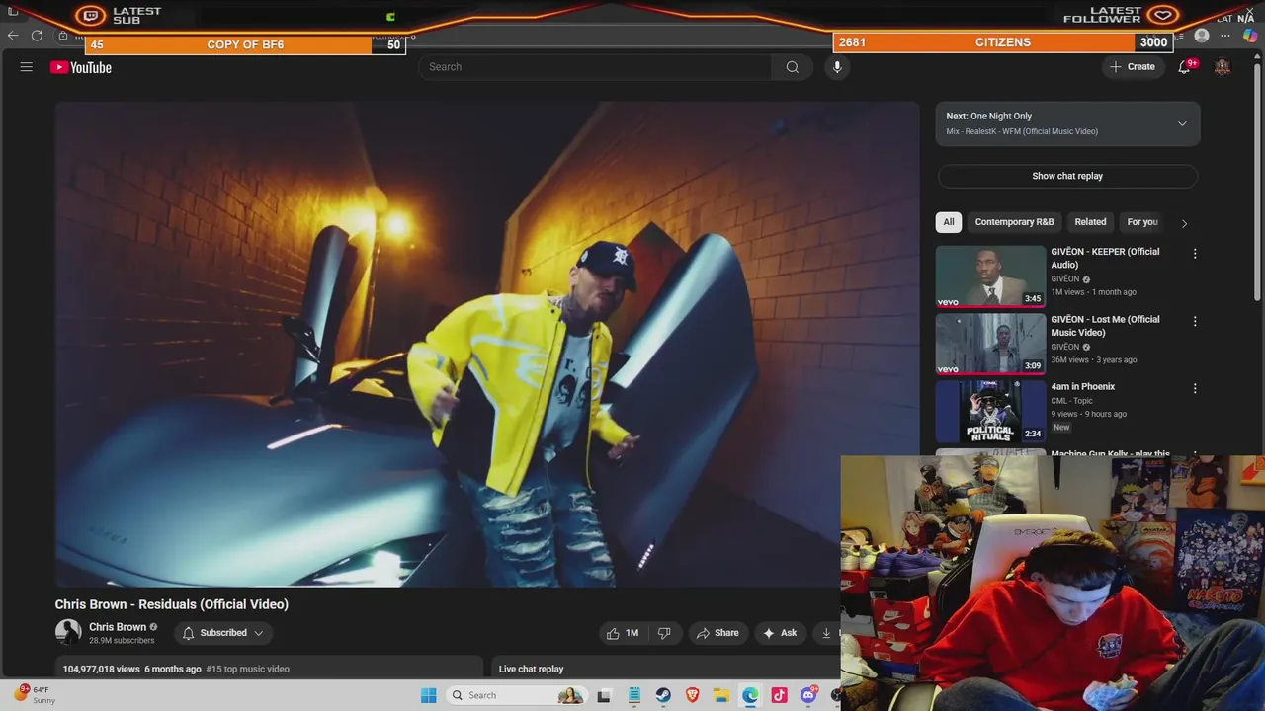
Task: Open Discord from the taskbar
Action: click(x=808, y=695)
